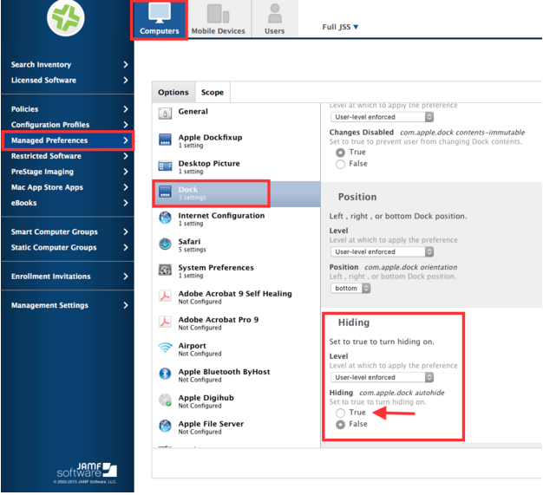The image size is (543, 495).
Task: Open the Mobile Devices section
Action: [219, 20]
